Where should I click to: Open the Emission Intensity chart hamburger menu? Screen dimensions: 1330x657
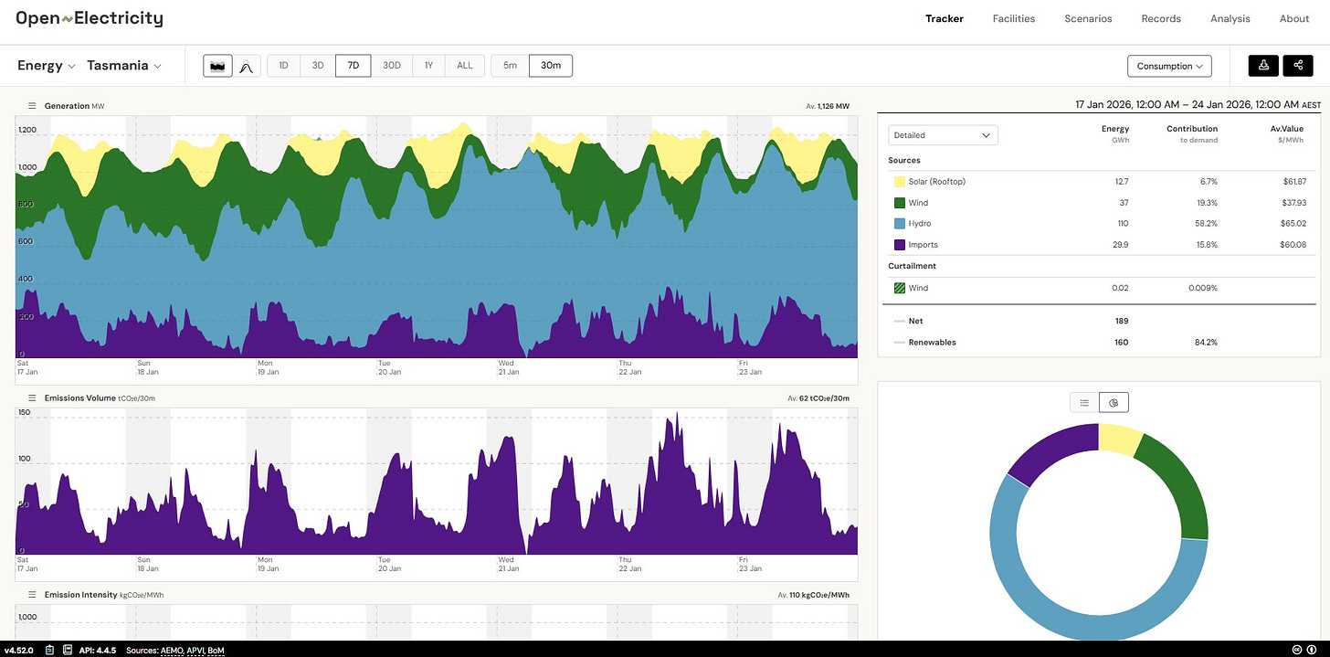click(x=31, y=595)
